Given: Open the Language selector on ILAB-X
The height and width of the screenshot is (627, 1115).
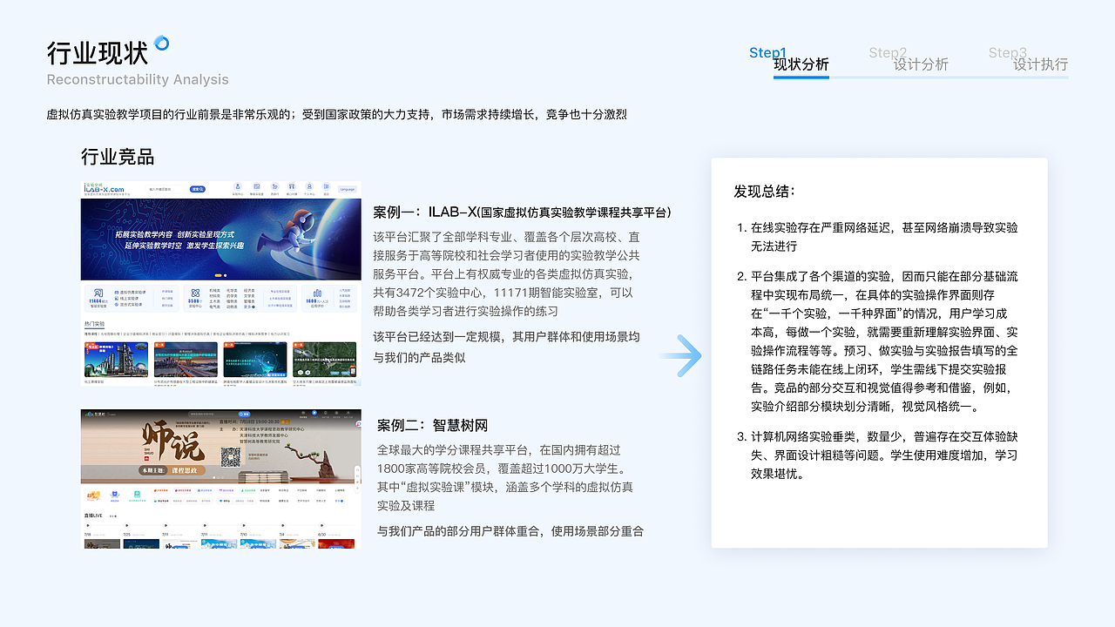Looking at the screenshot, I should coord(348,189).
